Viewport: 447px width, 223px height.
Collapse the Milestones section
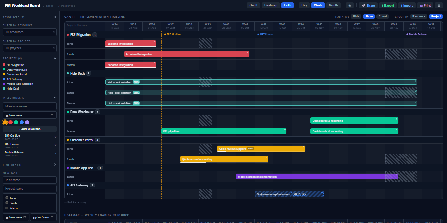point(55,98)
